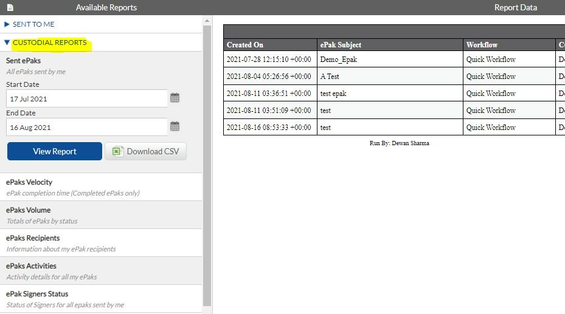Click the 2021-07-28 12:15:10 date cell

(x=270, y=60)
